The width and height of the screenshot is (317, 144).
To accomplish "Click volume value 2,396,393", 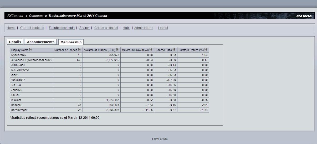I will 113,110.
